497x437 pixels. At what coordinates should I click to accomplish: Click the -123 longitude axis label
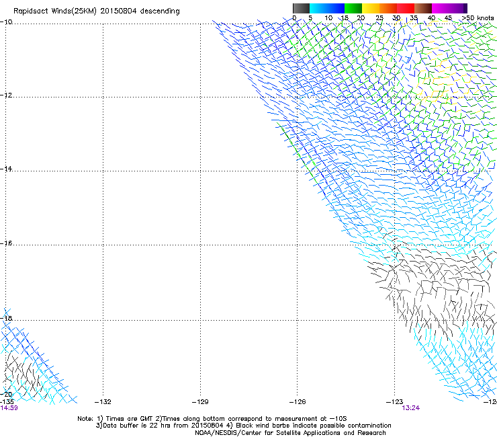click(395, 402)
